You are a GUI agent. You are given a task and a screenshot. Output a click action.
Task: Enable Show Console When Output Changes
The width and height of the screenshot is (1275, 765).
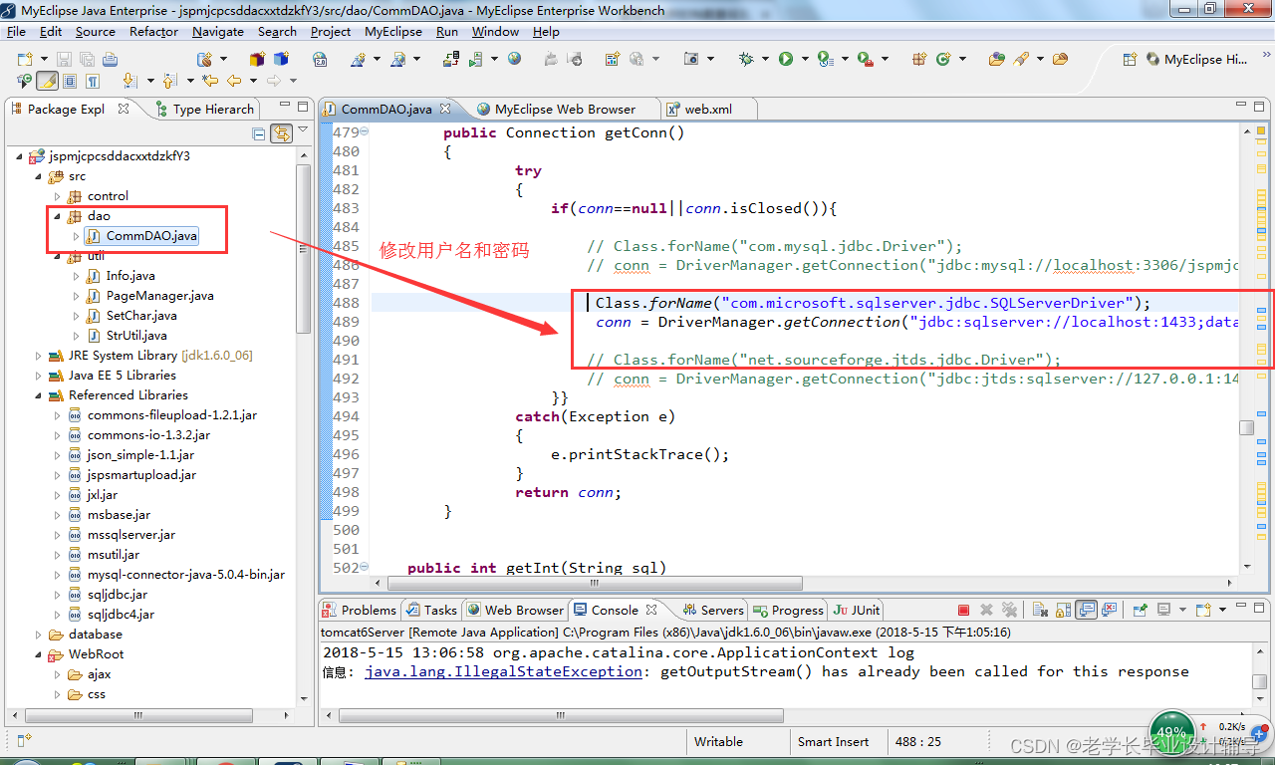point(1085,609)
